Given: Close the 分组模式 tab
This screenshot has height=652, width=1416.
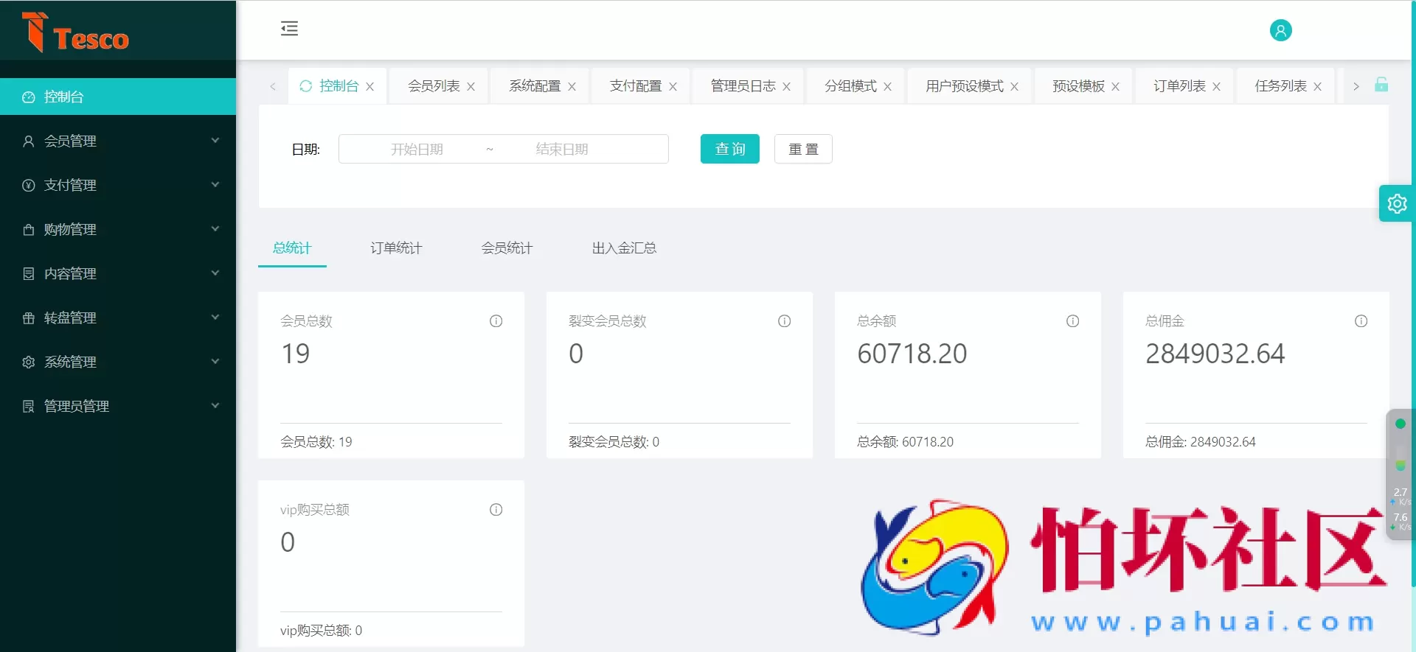Looking at the screenshot, I should click(x=888, y=87).
